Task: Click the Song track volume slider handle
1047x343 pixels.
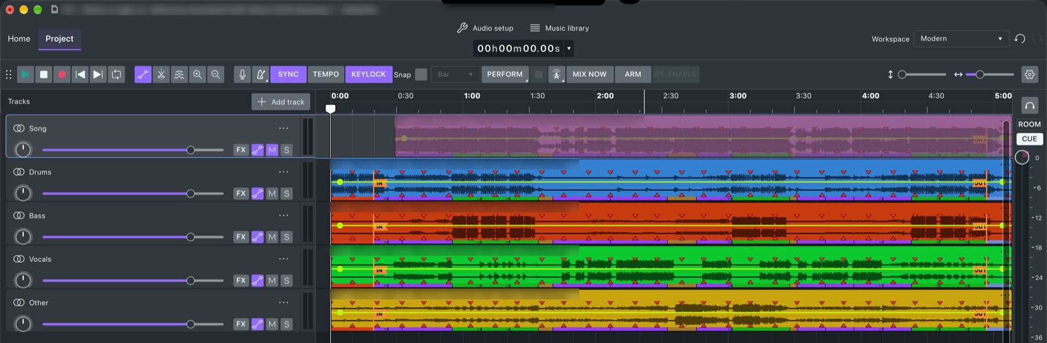Action: 190,150
